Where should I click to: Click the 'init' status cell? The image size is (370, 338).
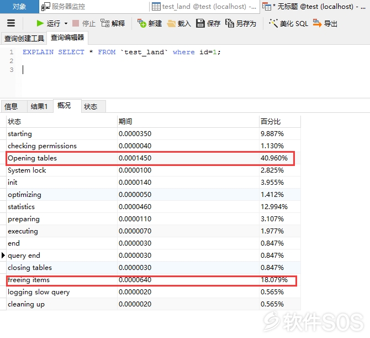[x=62, y=183]
